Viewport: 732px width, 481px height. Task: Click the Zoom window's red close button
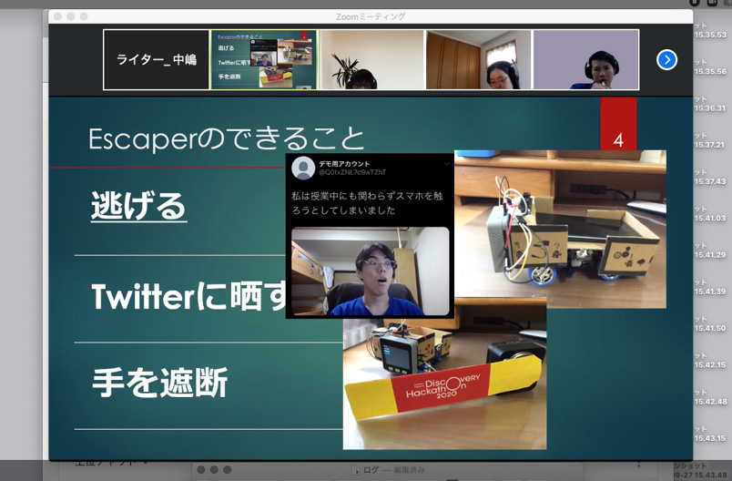point(58,16)
